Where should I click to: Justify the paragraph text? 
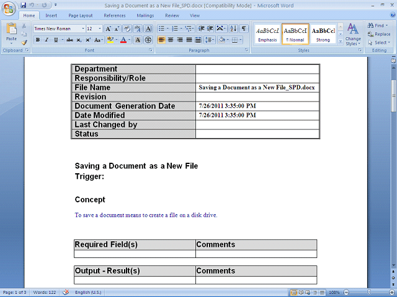189,40
